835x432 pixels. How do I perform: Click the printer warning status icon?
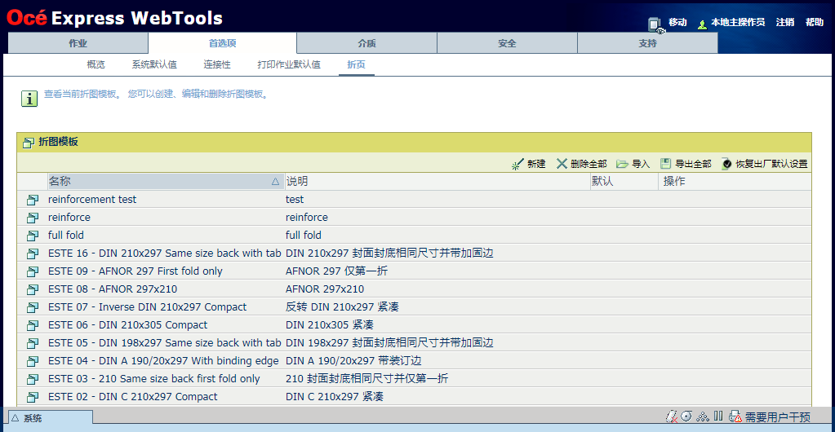735,417
